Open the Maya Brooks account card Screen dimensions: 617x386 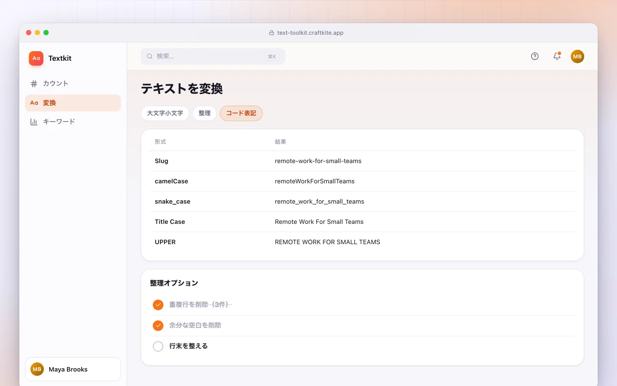(73, 369)
